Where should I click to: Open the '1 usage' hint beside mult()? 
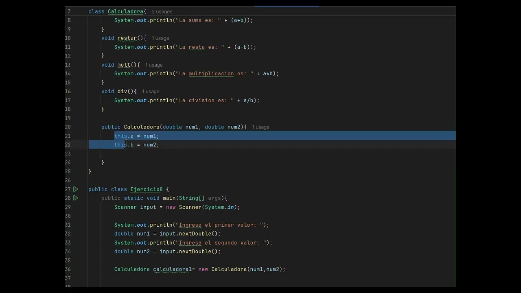[x=154, y=65]
